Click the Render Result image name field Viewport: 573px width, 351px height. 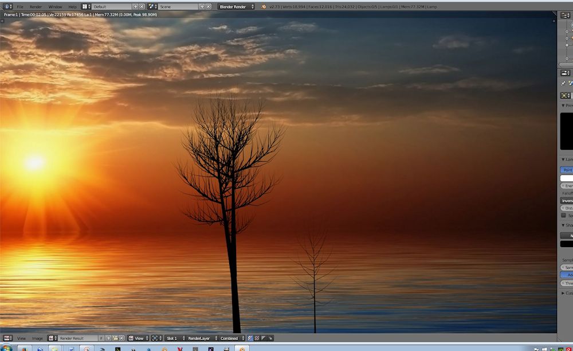coord(77,338)
